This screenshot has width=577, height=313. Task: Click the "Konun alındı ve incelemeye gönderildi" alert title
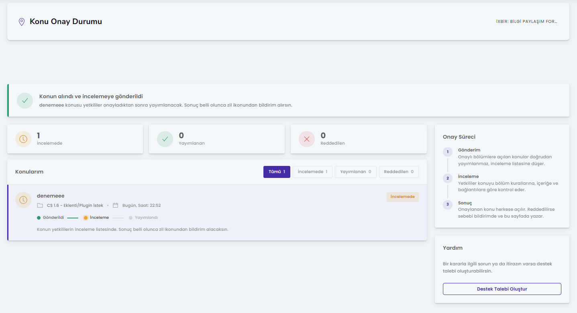(91, 97)
